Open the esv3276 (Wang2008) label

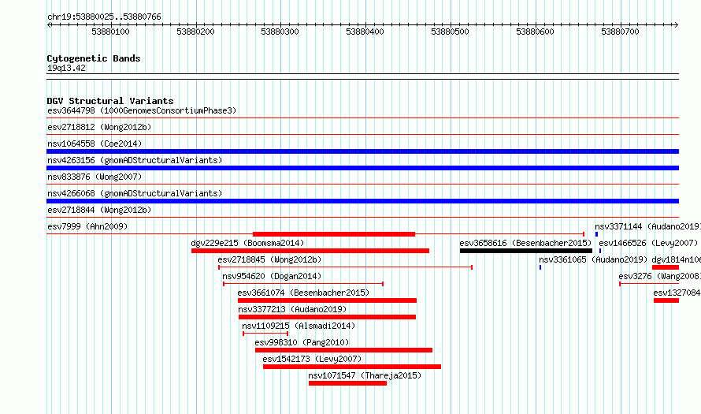coord(659,276)
